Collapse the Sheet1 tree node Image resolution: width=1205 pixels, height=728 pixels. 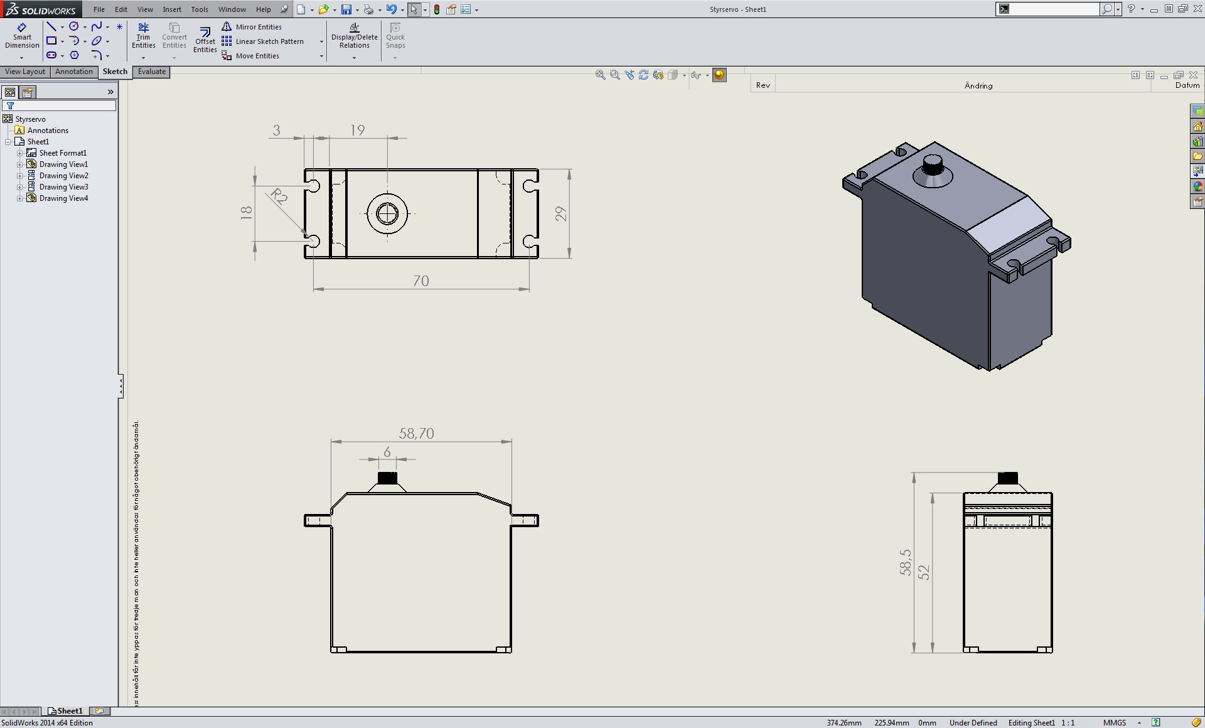(x=8, y=142)
